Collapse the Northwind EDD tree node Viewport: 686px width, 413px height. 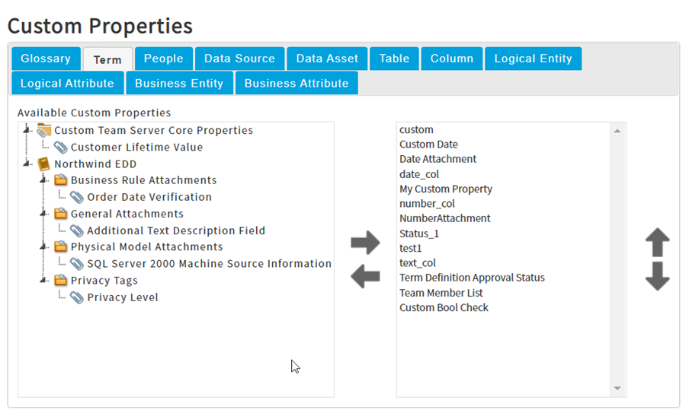[x=27, y=164]
